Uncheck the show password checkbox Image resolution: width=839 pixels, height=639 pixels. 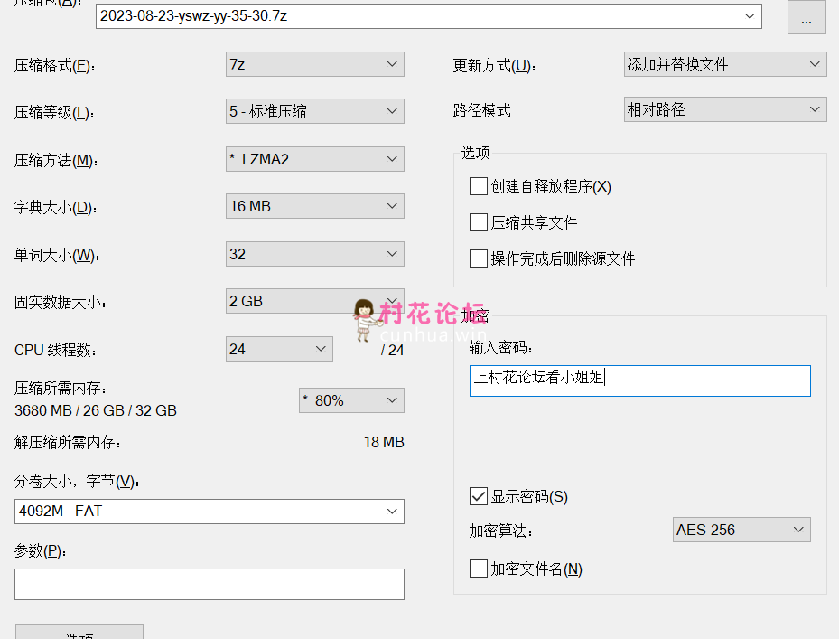tap(479, 496)
